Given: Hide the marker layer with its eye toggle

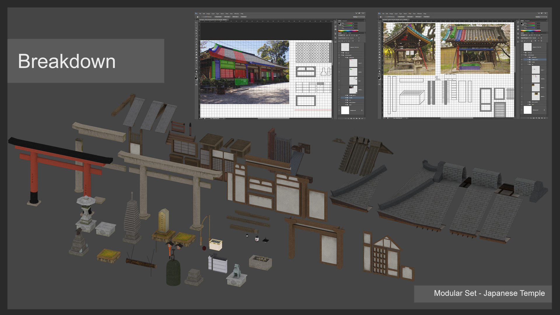Looking at the screenshot, I should (339, 72).
